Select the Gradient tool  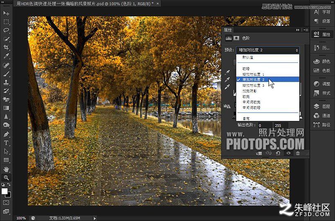tap(6, 108)
